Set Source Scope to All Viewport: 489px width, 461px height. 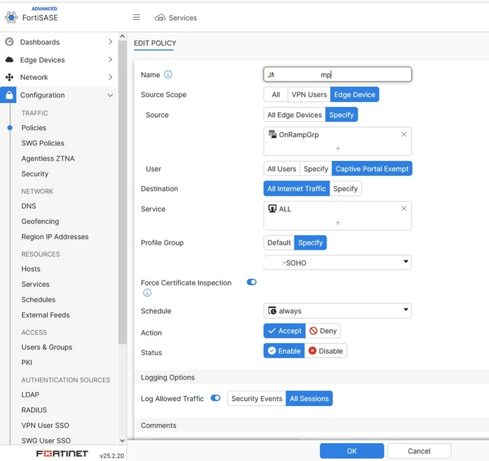[275, 94]
